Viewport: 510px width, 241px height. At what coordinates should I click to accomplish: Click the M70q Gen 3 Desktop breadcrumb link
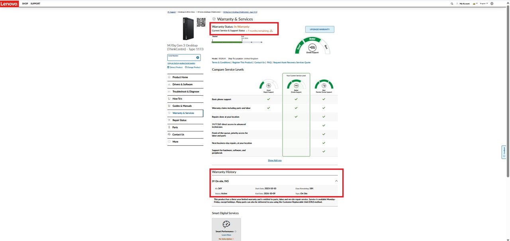(240, 12)
